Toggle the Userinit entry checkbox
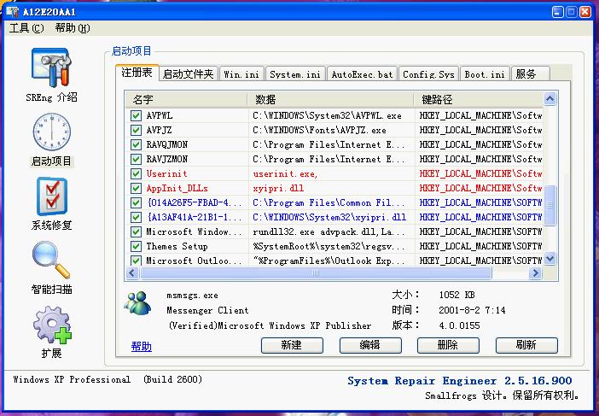 [x=136, y=173]
